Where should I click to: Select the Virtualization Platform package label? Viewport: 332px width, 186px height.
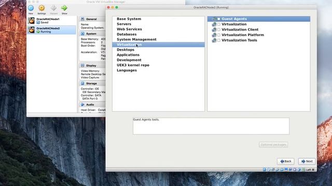[x=243, y=35]
